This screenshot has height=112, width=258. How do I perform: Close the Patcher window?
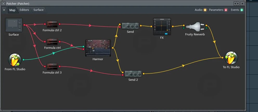(242, 4)
